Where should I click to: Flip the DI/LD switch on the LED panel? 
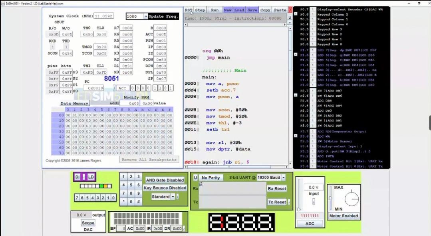coord(84,176)
